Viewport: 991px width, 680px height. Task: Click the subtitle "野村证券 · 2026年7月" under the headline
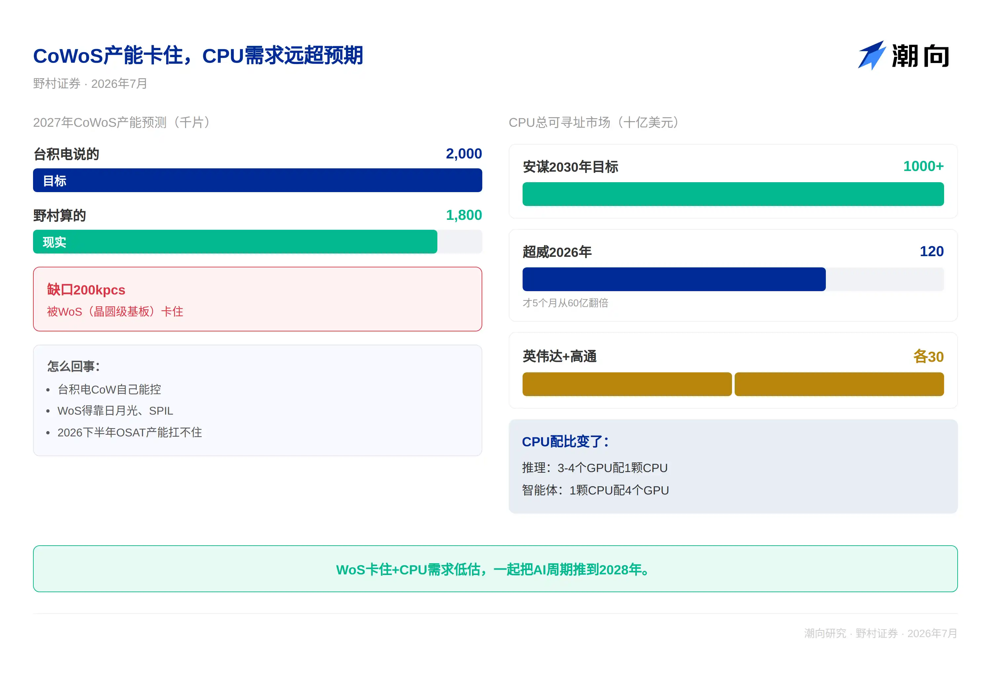pyautogui.click(x=90, y=84)
